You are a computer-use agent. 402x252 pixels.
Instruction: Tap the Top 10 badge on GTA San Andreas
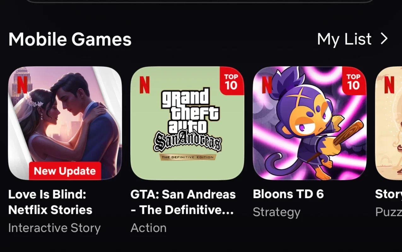[231, 82]
